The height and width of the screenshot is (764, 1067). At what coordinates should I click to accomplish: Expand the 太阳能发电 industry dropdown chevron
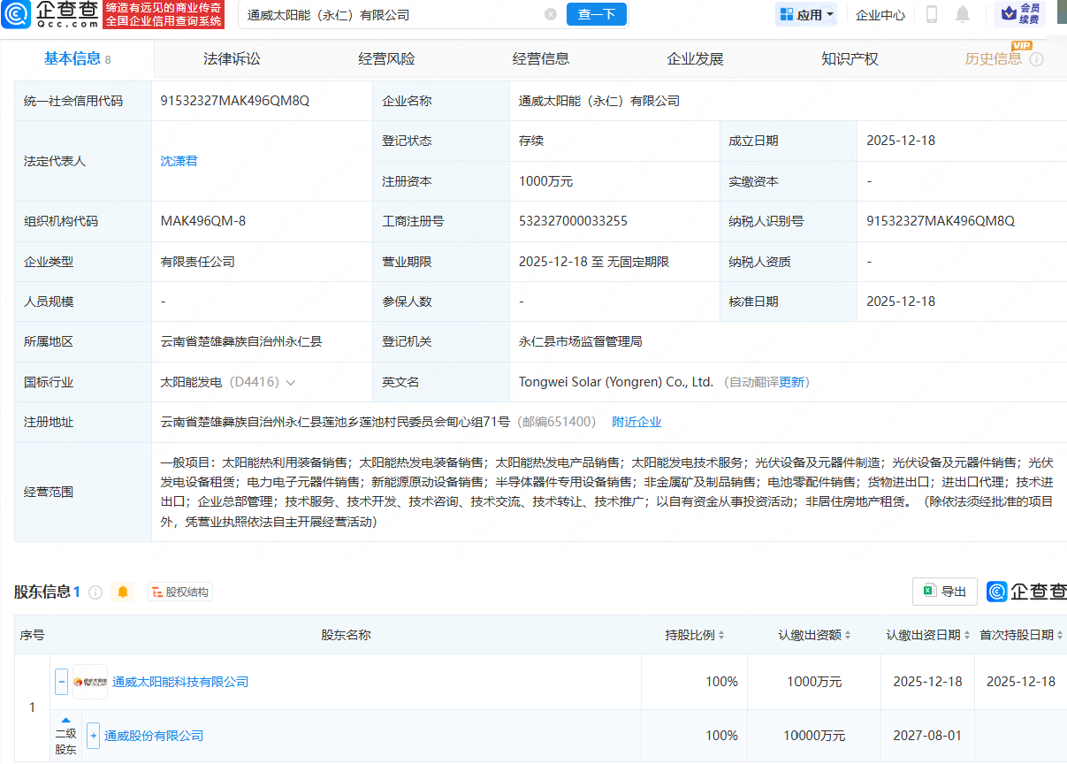click(291, 383)
